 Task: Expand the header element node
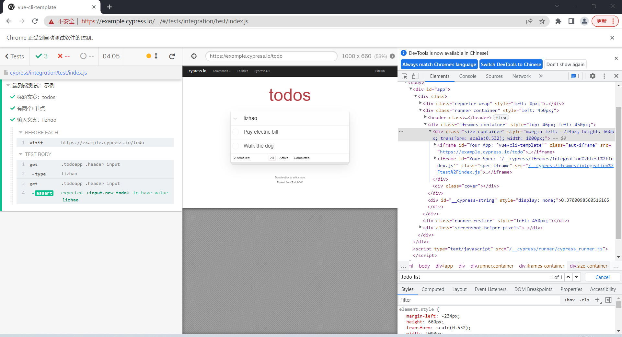[425, 117]
